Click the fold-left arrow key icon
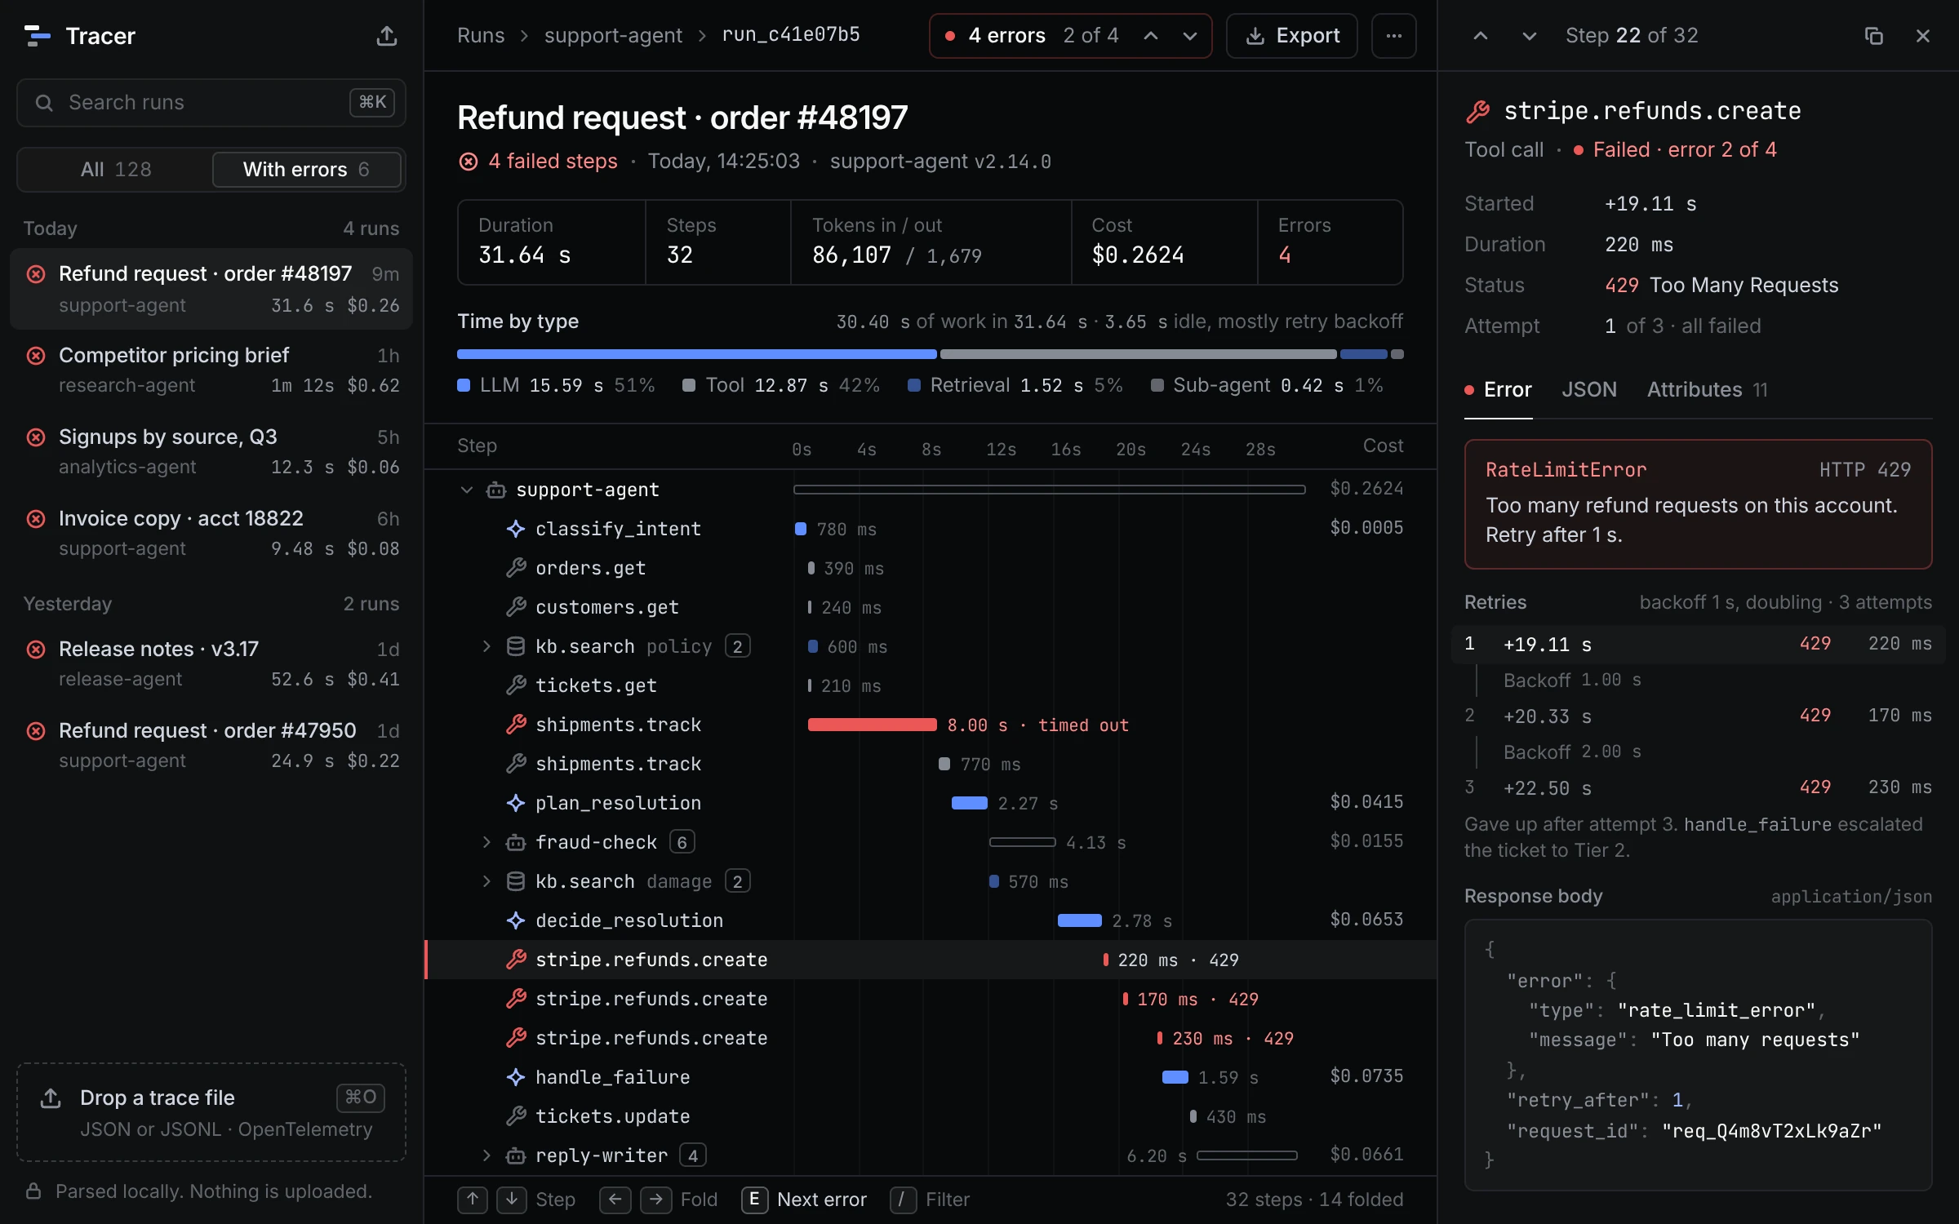Image resolution: width=1959 pixels, height=1224 pixels. pos(615,1200)
